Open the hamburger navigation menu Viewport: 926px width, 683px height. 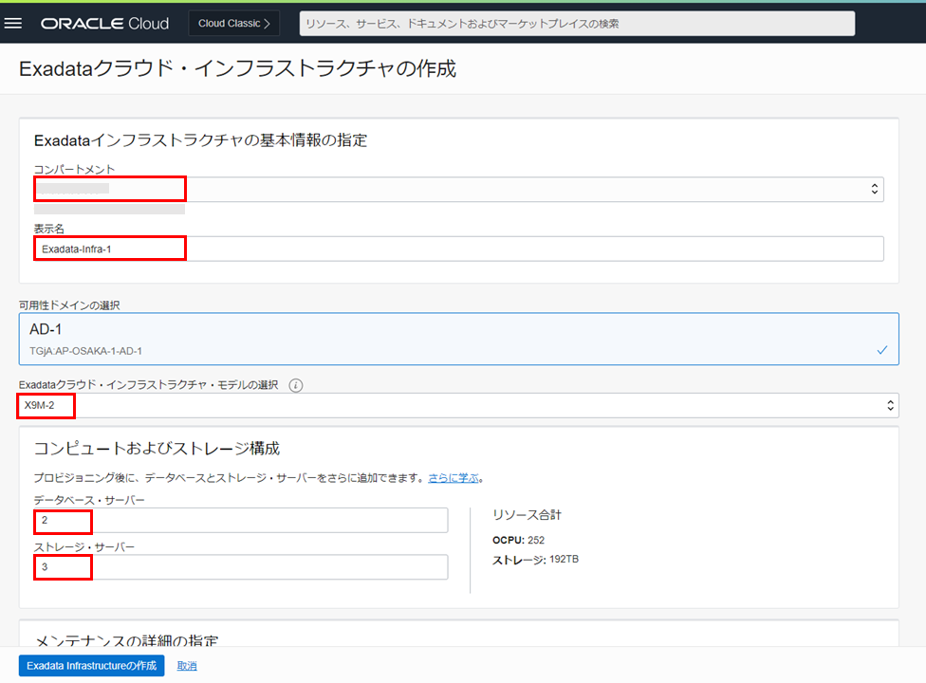click(13, 23)
